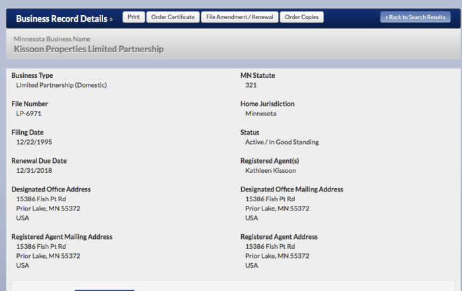Image resolution: width=462 pixels, height=291 pixels.
Task: Click the filing date 12/22/1995
Action: coord(34,142)
